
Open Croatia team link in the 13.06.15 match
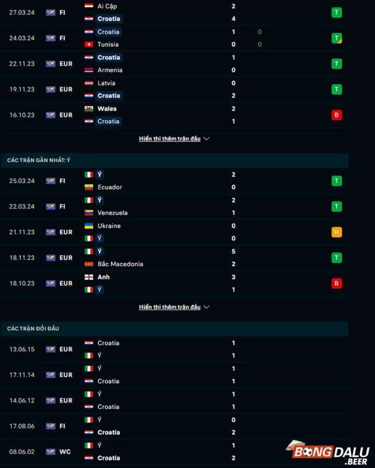[x=108, y=342]
